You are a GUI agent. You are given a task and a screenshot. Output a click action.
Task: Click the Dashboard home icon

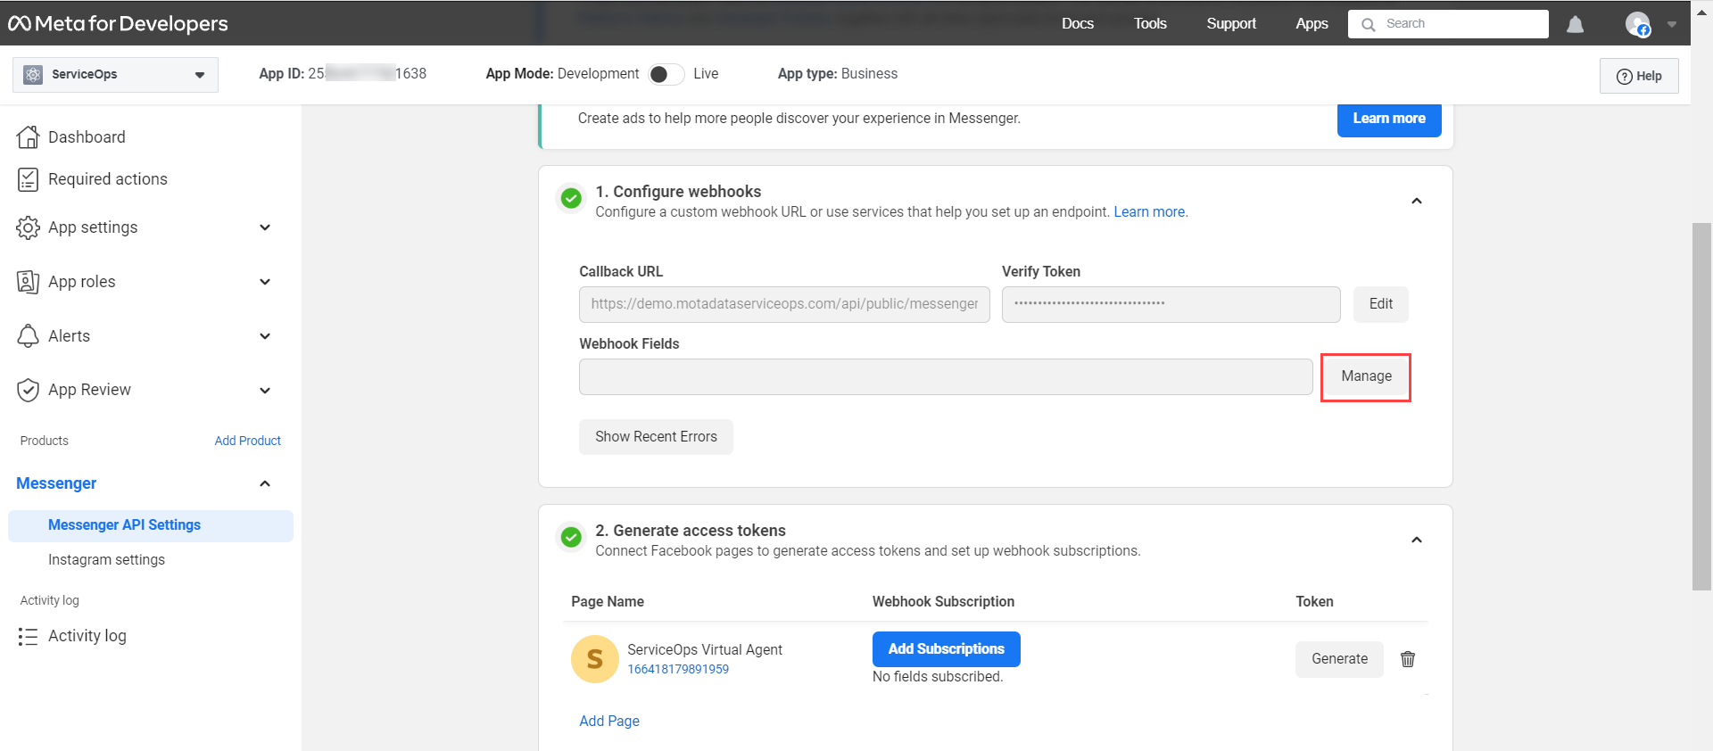point(29,136)
